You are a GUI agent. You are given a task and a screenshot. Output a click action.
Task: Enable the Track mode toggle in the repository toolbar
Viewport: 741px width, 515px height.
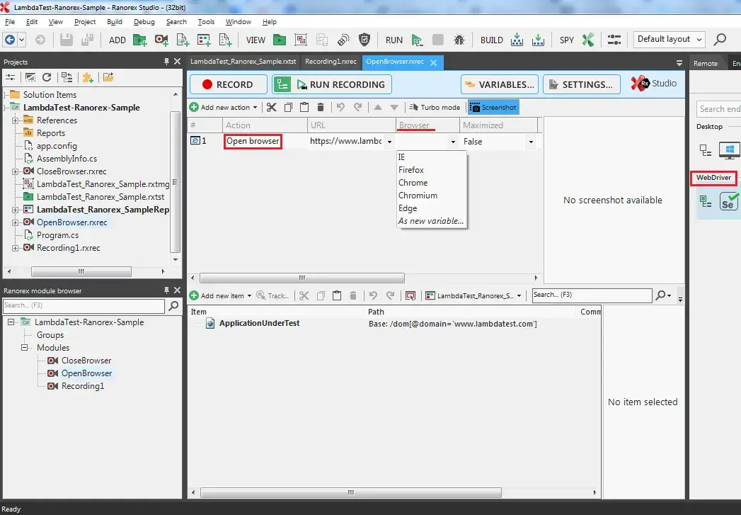click(x=272, y=295)
